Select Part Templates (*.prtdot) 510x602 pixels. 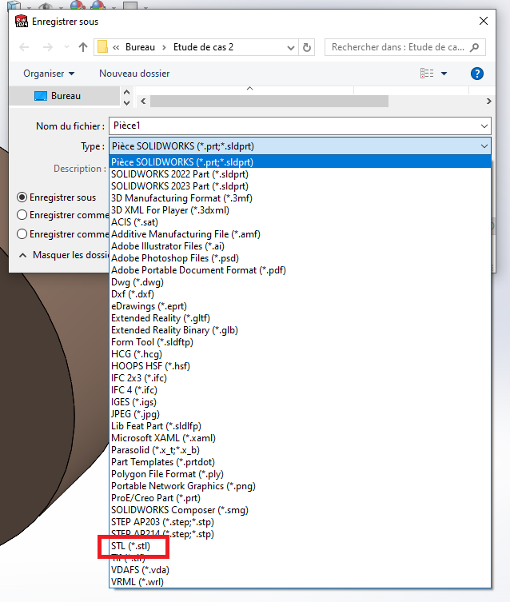coord(300,462)
